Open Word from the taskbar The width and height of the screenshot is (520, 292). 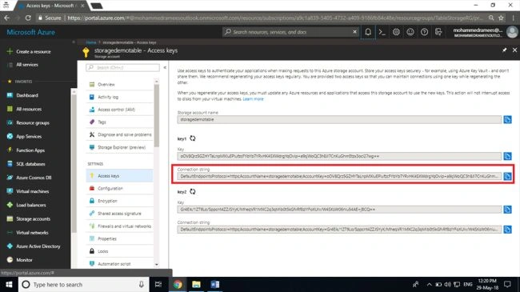[x=215, y=284]
